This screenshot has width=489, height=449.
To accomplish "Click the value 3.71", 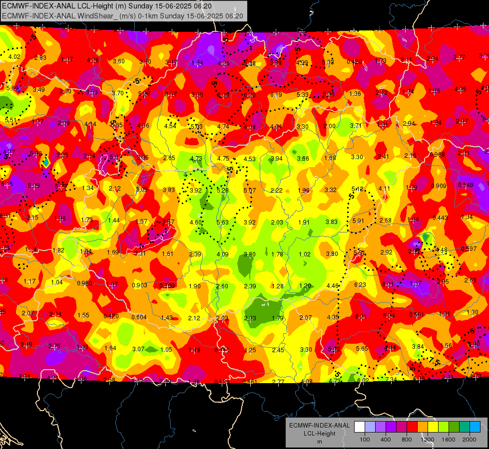I will pos(356,126).
